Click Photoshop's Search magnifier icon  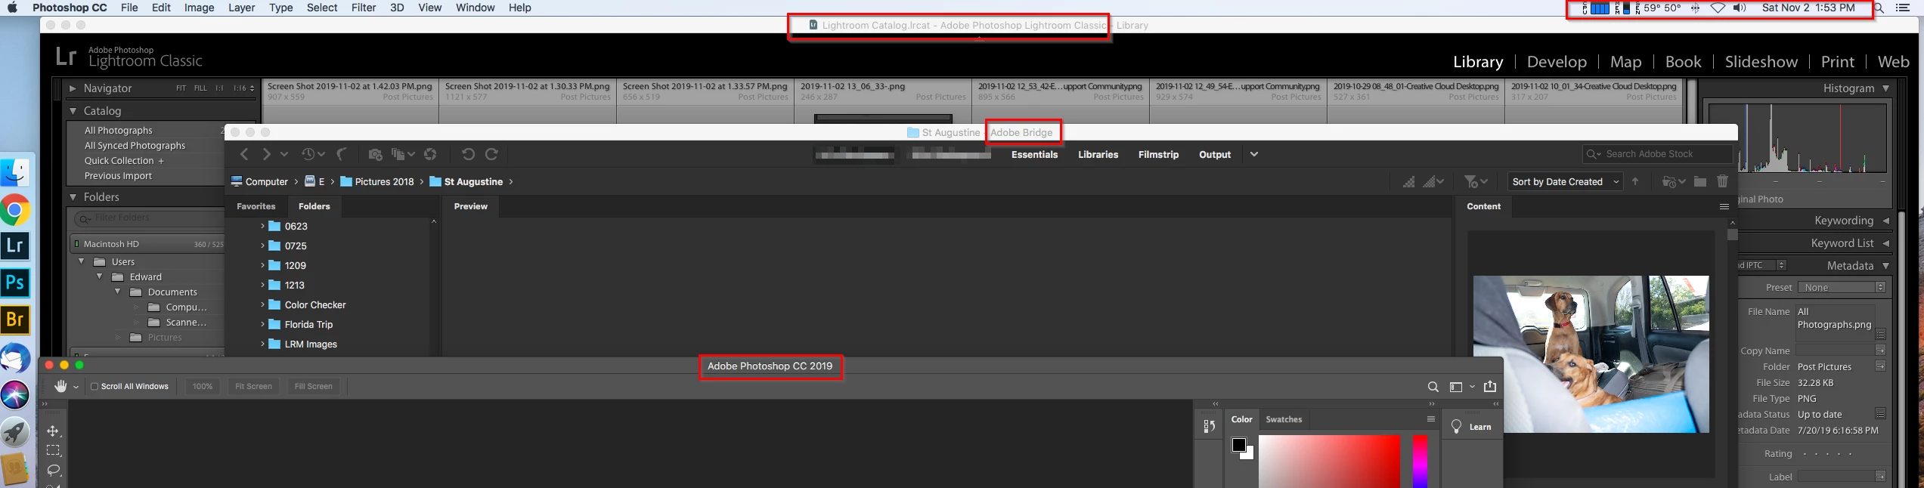click(1433, 387)
